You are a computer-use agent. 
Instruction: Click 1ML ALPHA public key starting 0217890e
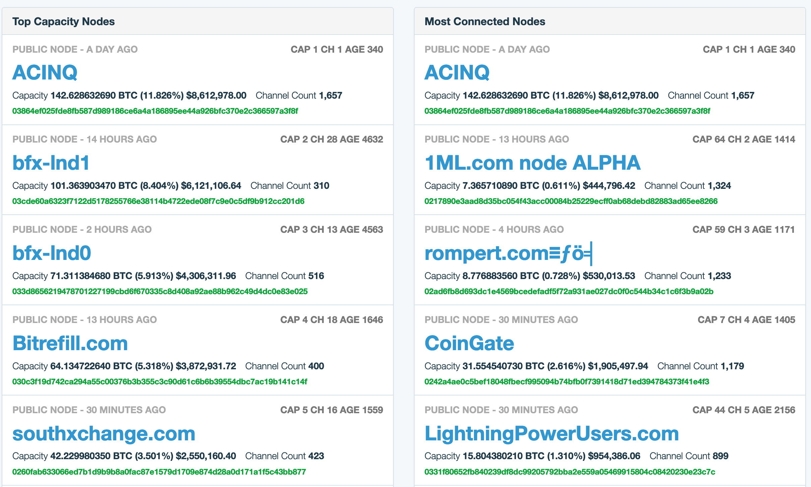click(571, 201)
